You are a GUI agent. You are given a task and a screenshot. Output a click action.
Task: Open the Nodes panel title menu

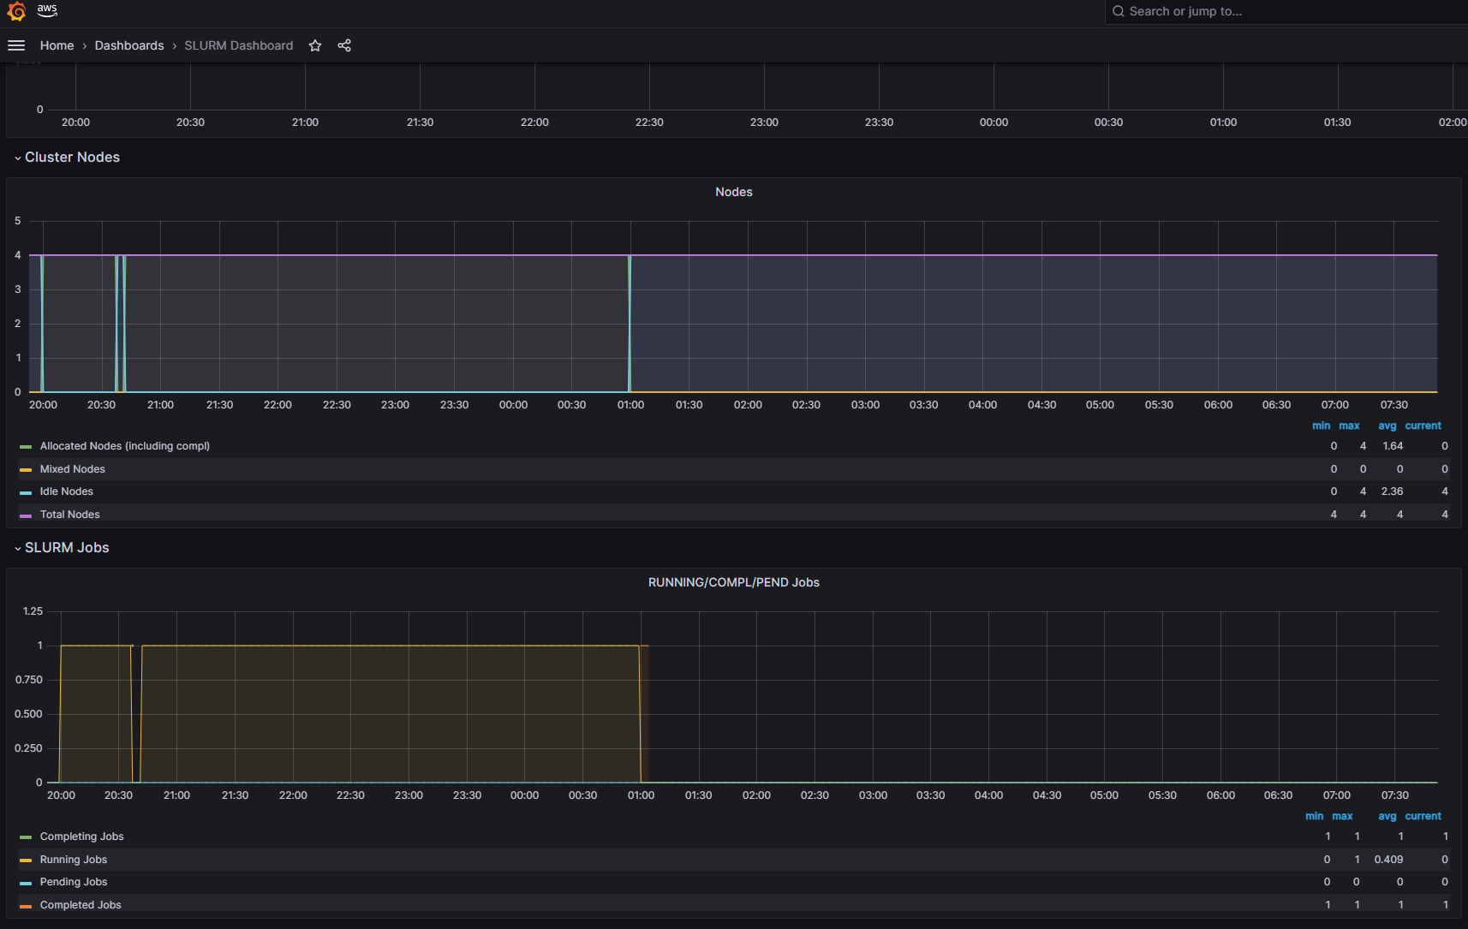733,192
